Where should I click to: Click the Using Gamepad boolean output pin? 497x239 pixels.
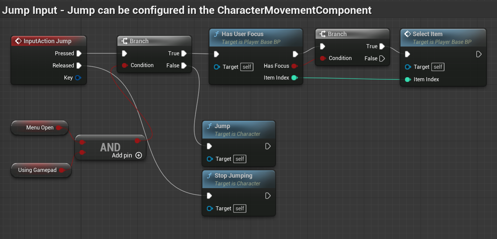point(62,170)
